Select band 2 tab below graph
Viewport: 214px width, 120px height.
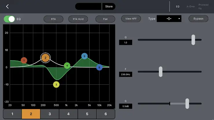point(31,114)
